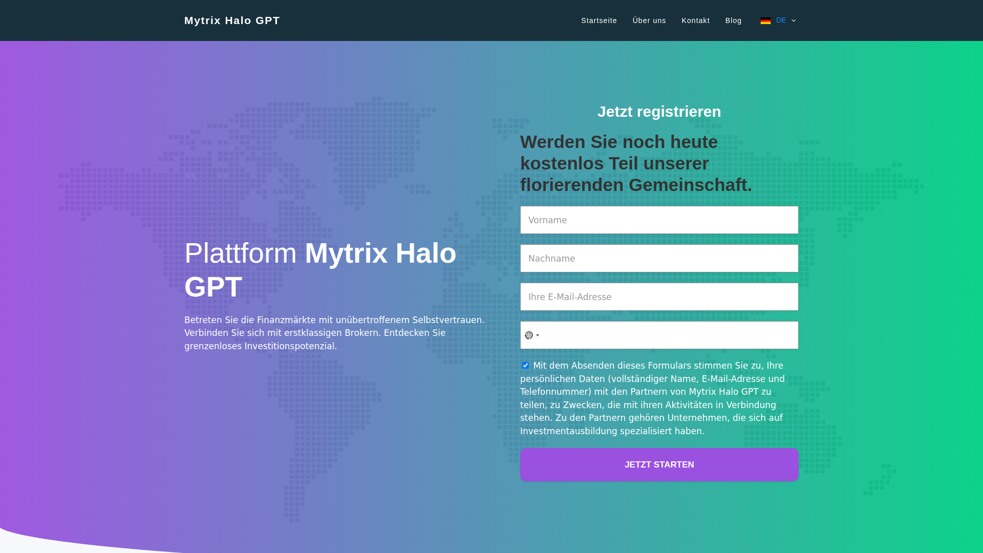Click the Jetzt registrieren heading
Image resolution: width=983 pixels, height=553 pixels.
[x=659, y=112]
